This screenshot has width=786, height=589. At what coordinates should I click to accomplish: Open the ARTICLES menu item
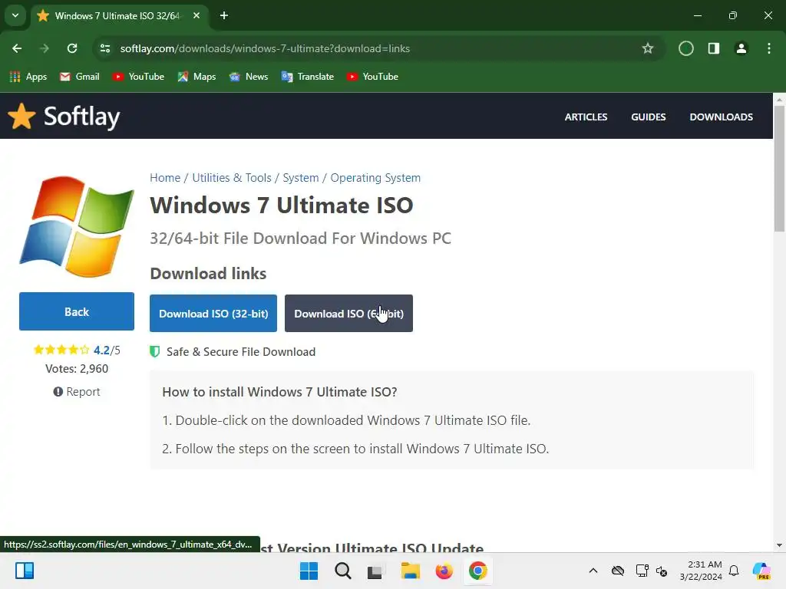coord(586,117)
